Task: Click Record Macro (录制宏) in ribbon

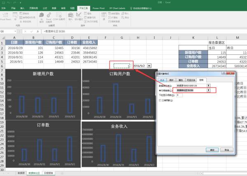Action: coord(24,14)
